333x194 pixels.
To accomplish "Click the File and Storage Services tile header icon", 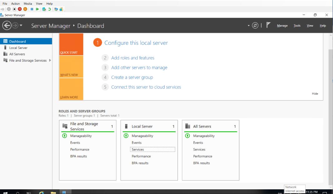I will [x=65, y=126].
